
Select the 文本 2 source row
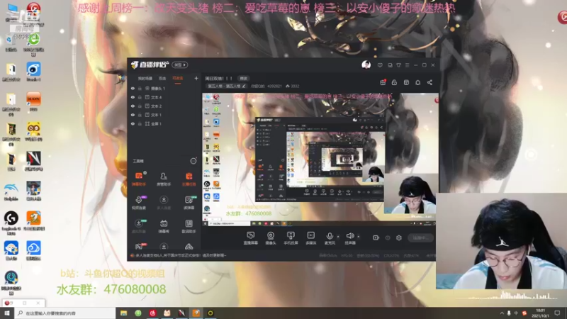point(164,106)
